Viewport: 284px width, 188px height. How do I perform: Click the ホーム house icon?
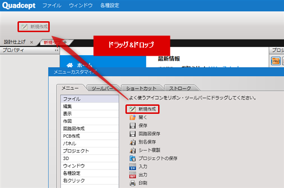tap(70, 65)
